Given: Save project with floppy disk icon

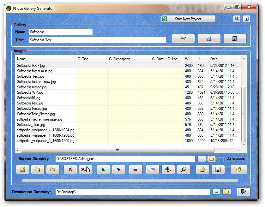Looking at the screenshot, I should tap(218, 169).
